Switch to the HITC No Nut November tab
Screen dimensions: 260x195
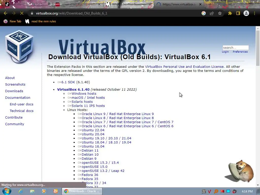78,4
